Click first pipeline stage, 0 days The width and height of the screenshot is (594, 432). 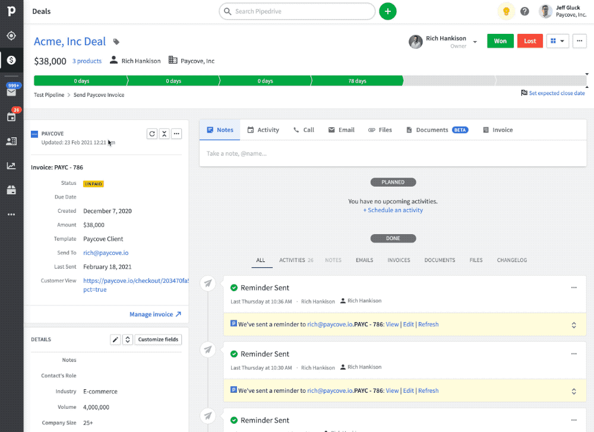(x=81, y=81)
